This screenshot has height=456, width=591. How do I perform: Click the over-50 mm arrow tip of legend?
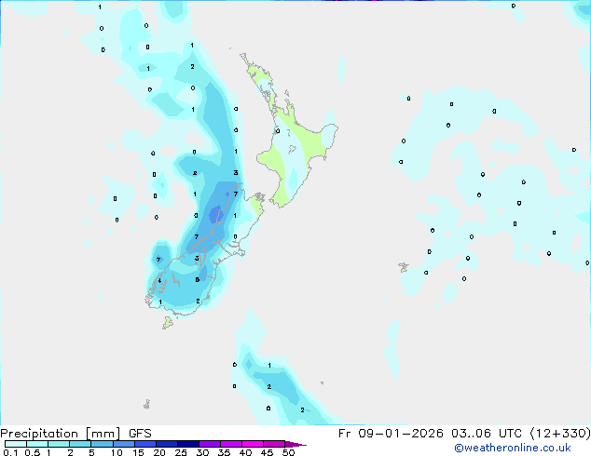[x=295, y=444]
